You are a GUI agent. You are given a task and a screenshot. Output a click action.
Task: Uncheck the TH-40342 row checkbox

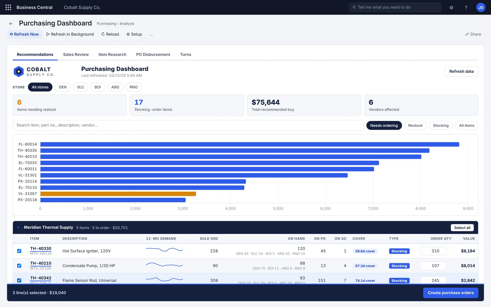coord(19,280)
